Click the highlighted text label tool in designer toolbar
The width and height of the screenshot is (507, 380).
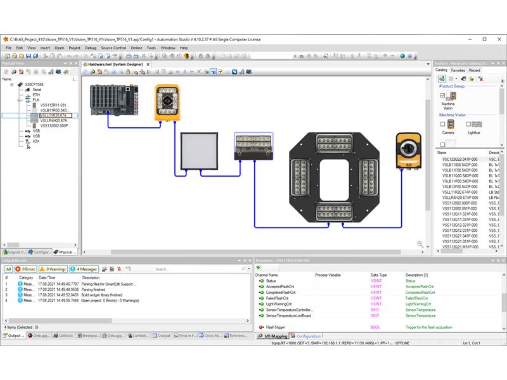click(x=214, y=72)
